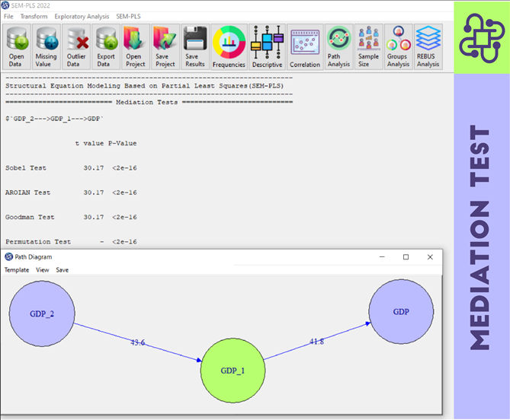This screenshot has width=510, height=420.
Task: Click the SEM-PLS 2022 title bar icon
Action: pyautogui.click(x=5, y=5)
